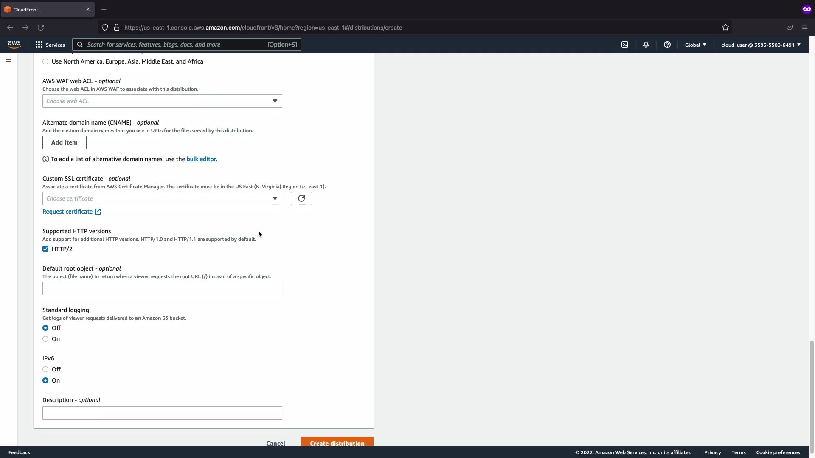Turn Standard logging On
The height and width of the screenshot is (458, 815).
pos(45,339)
